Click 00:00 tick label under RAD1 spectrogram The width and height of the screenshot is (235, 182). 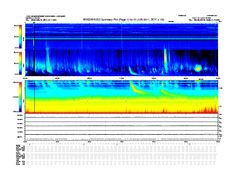(x=25, y=78)
